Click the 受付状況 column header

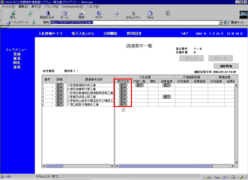pyautogui.click(x=123, y=82)
